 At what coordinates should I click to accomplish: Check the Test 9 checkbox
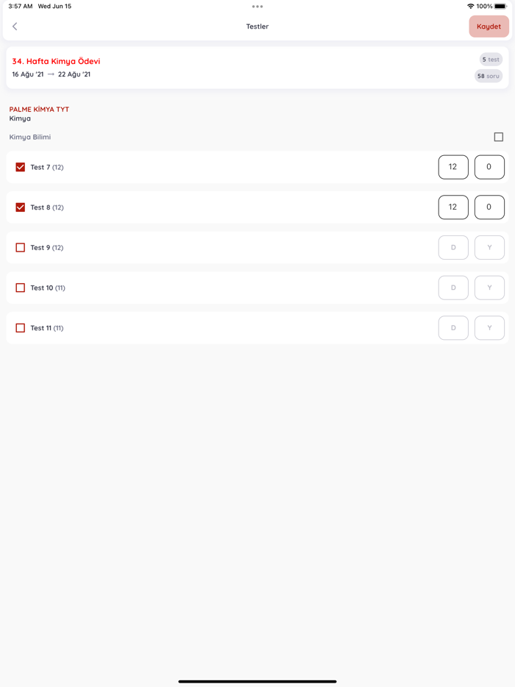tap(21, 248)
